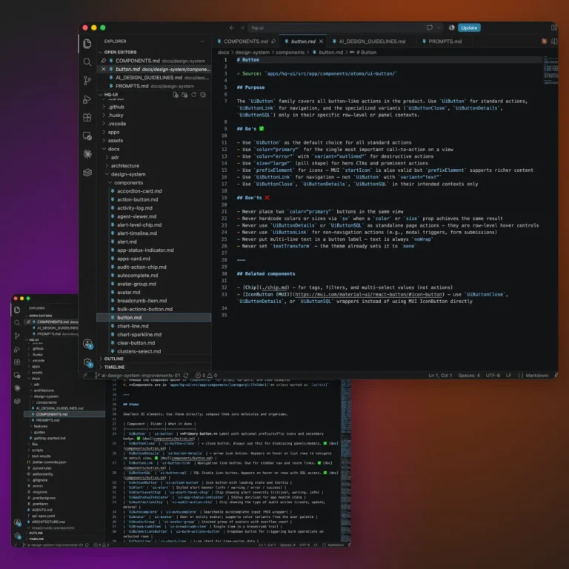Click the starburst extension icon in front window activity bar
This screenshot has width=569, height=569.
point(87,154)
